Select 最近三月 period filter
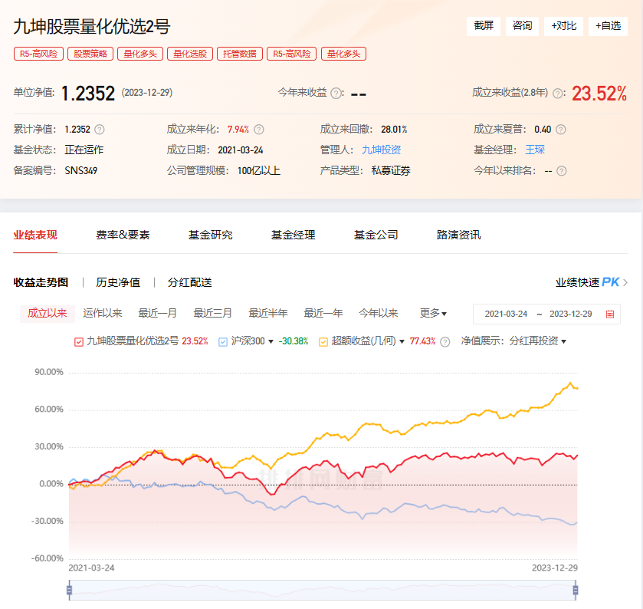 tap(213, 314)
